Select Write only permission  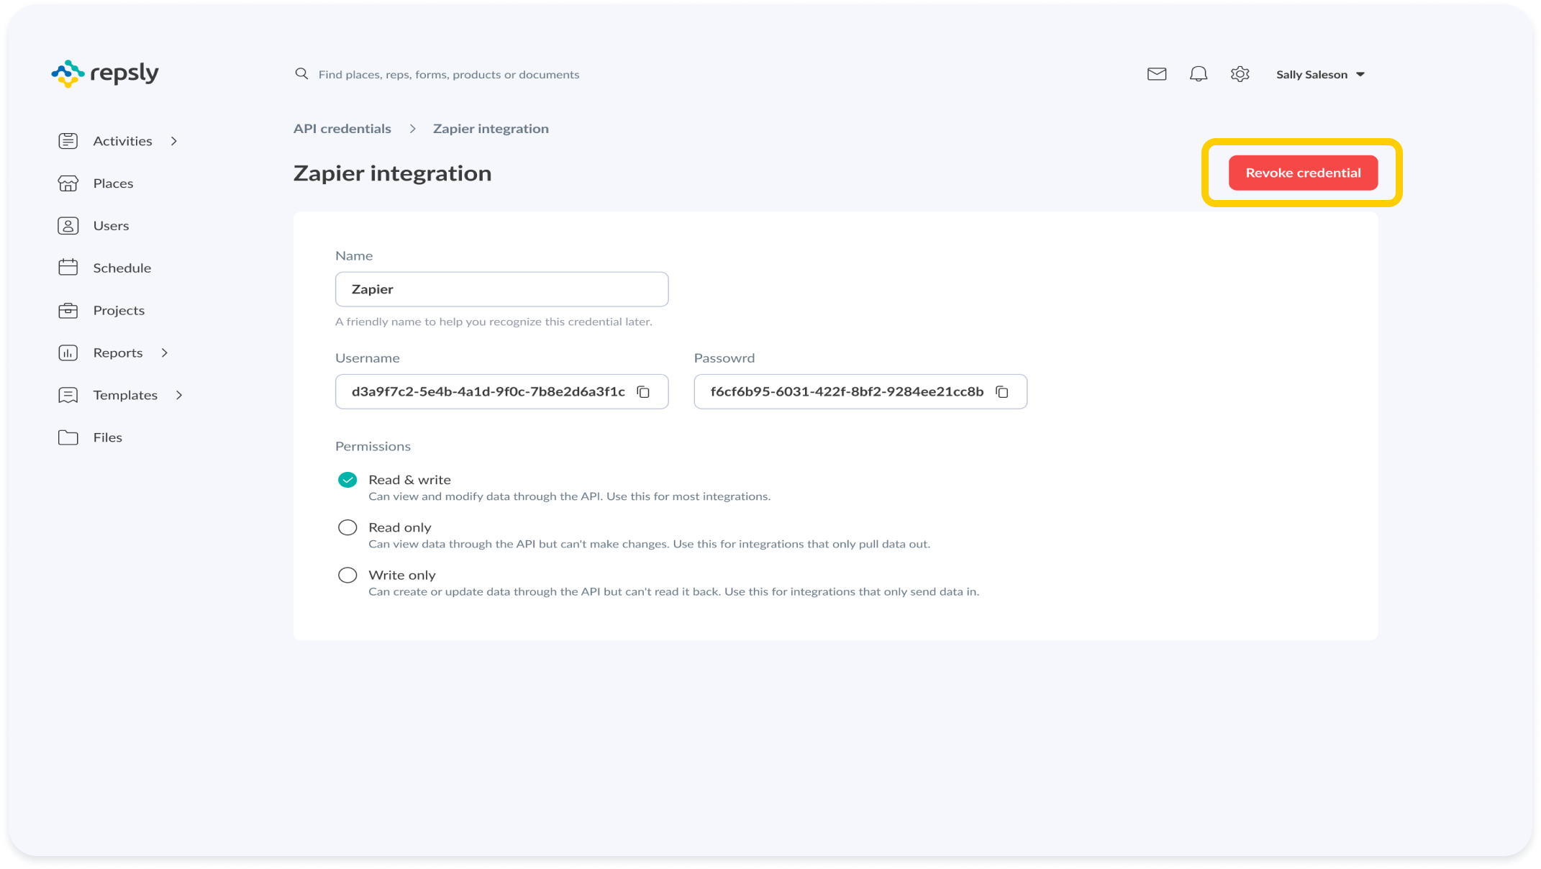click(347, 575)
